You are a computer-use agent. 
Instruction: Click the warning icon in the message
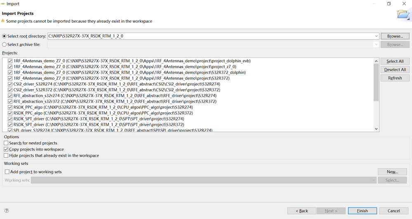point(3,21)
